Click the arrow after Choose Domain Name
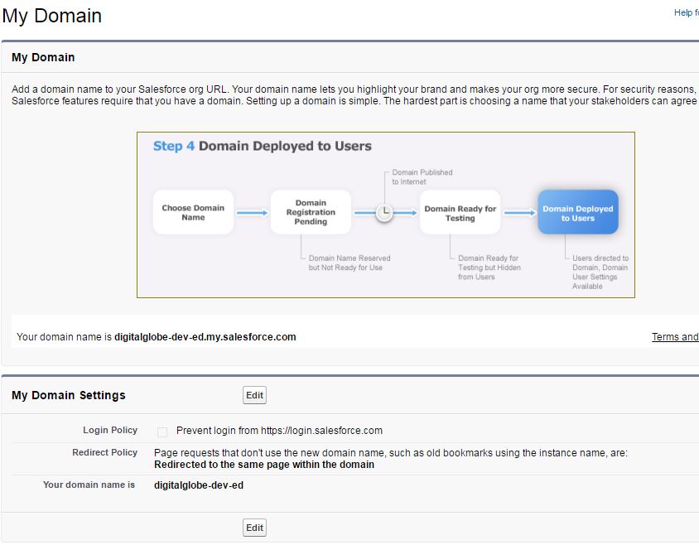Screen dimensions: 699x545 [x=252, y=213]
